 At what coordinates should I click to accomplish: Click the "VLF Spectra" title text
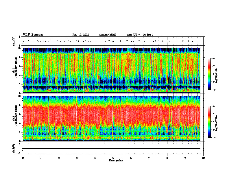(33, 35)
